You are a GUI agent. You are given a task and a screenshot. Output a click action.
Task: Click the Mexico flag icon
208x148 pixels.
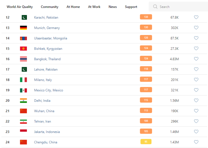point(23,90)
